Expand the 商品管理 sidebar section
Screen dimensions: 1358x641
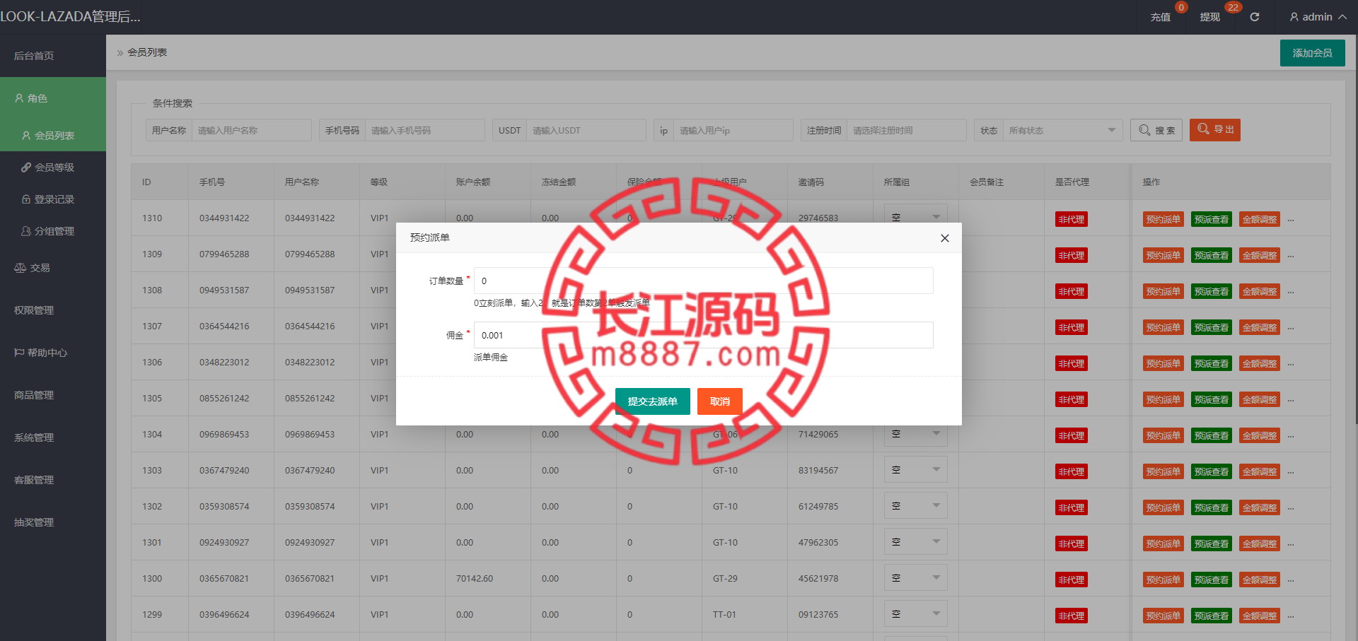(53, 395)
